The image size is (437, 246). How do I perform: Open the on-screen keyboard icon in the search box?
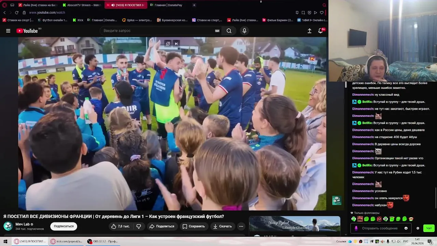217,31
